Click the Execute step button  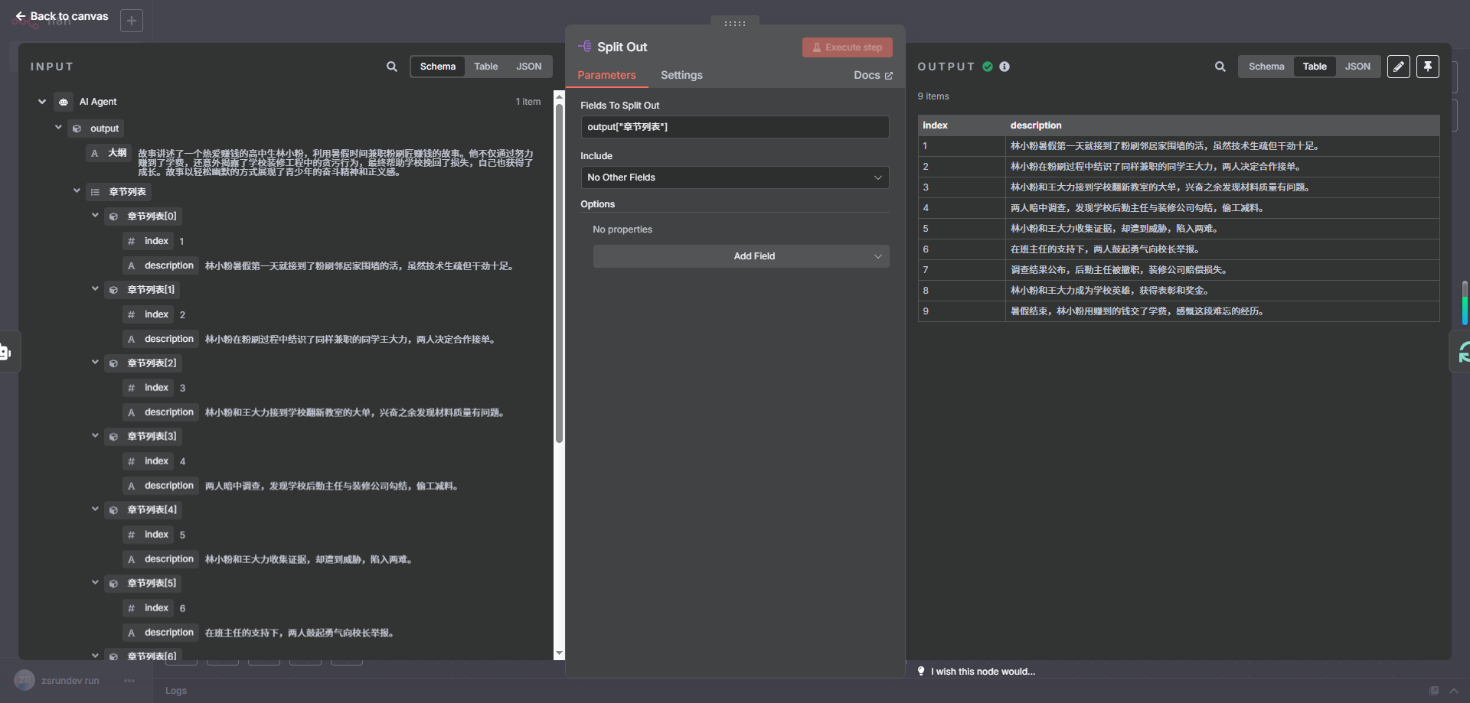847,47
